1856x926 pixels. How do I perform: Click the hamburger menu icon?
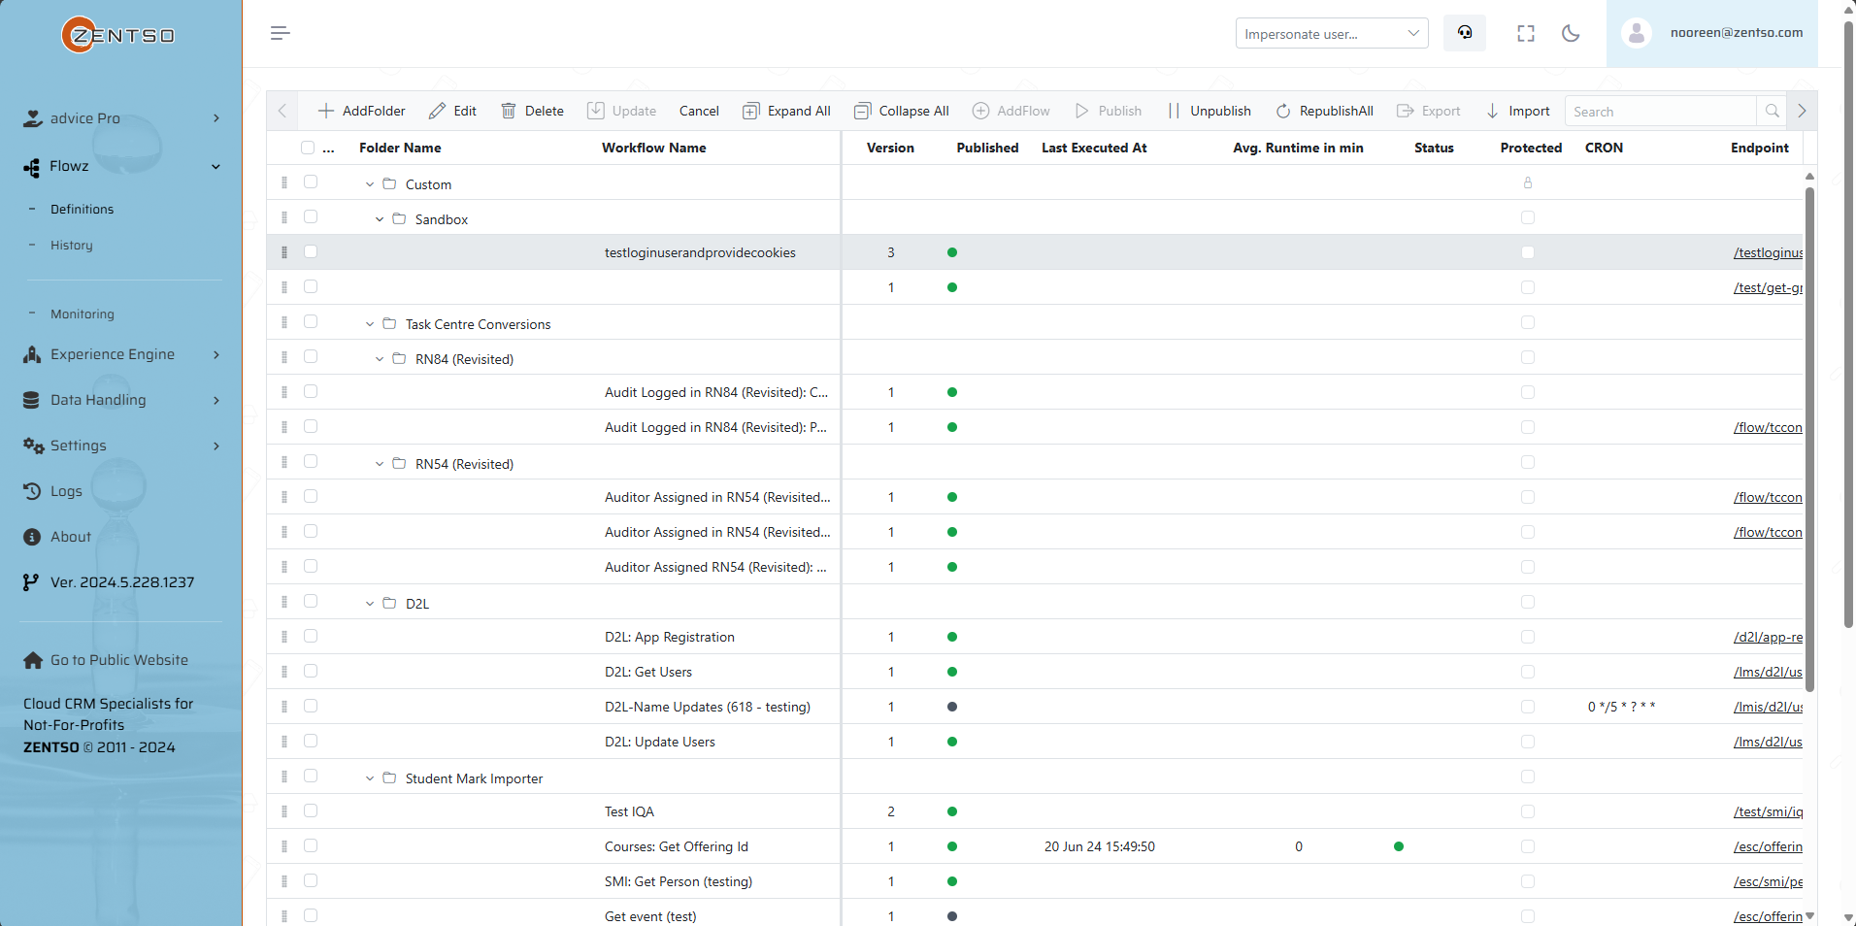(x=281, y=33)
